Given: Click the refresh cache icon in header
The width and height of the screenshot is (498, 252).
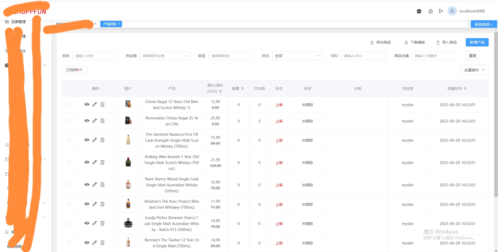Looking at the screenshot, I should pyautogui.click(x=430, y=11).
